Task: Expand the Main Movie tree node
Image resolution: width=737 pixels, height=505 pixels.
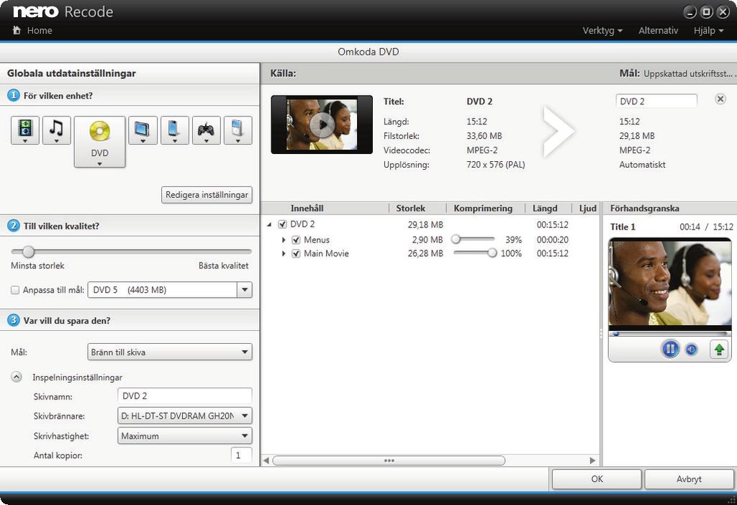Action: click(x=284, y=254)
